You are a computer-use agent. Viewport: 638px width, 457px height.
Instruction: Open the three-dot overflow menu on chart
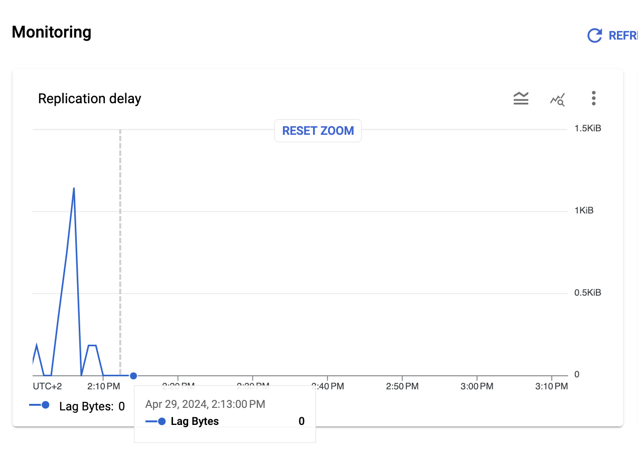(593, 98)
